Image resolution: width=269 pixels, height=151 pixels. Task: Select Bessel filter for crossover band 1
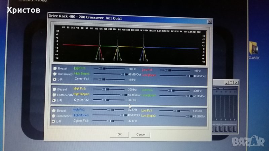click(54, 68)
